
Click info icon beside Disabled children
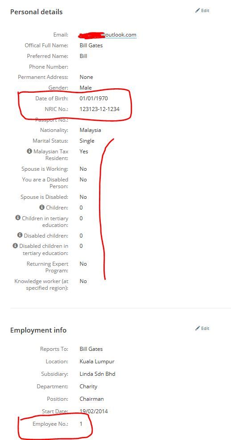[x=20, y=235]
